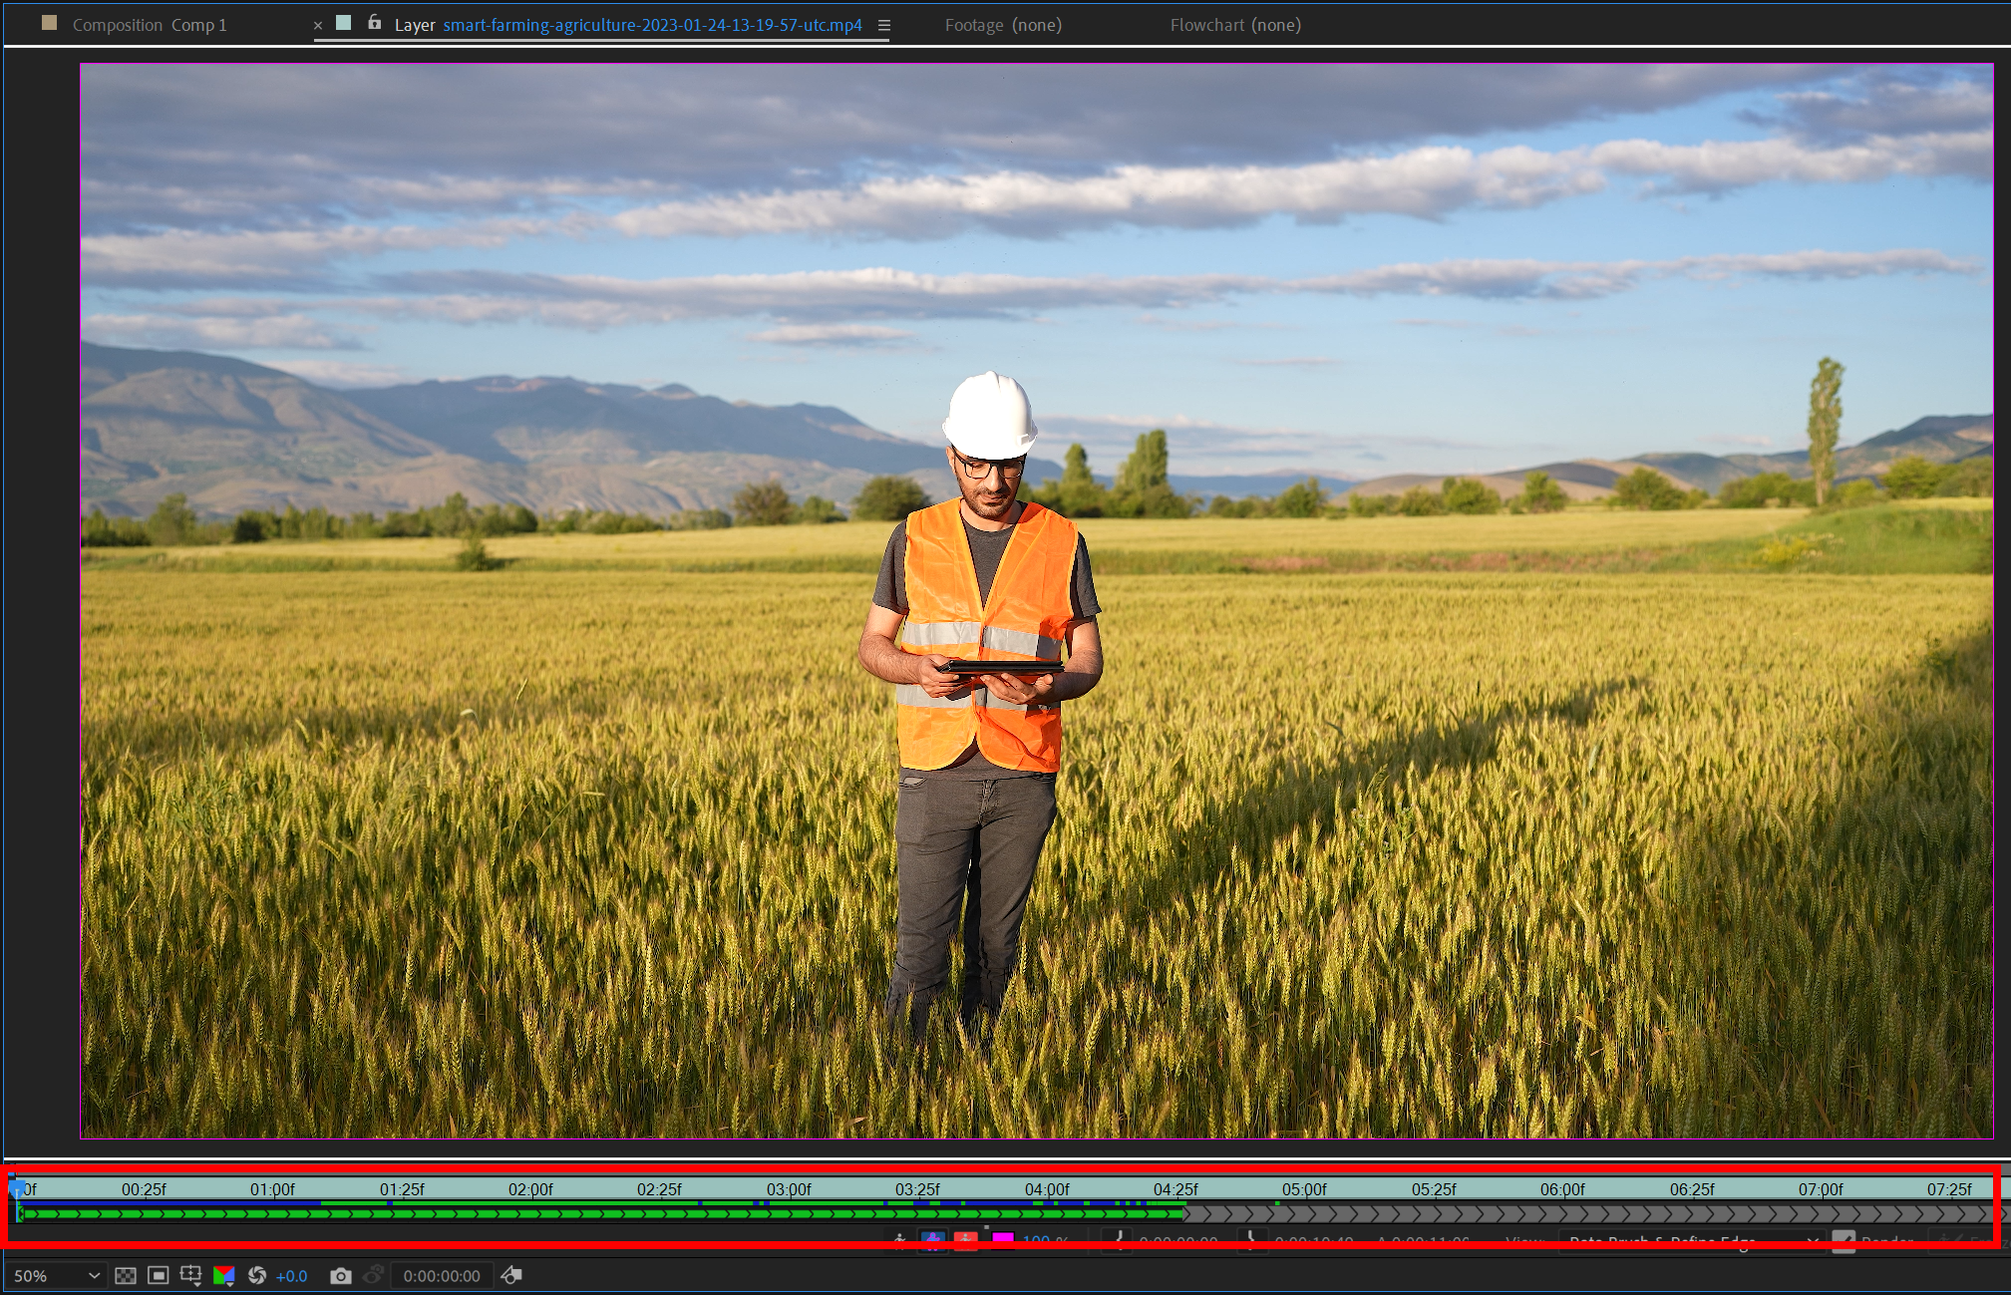2011x1295 pixels.
Task: Click the magenta overlay color swatch
Action: click(1003, 1239)
